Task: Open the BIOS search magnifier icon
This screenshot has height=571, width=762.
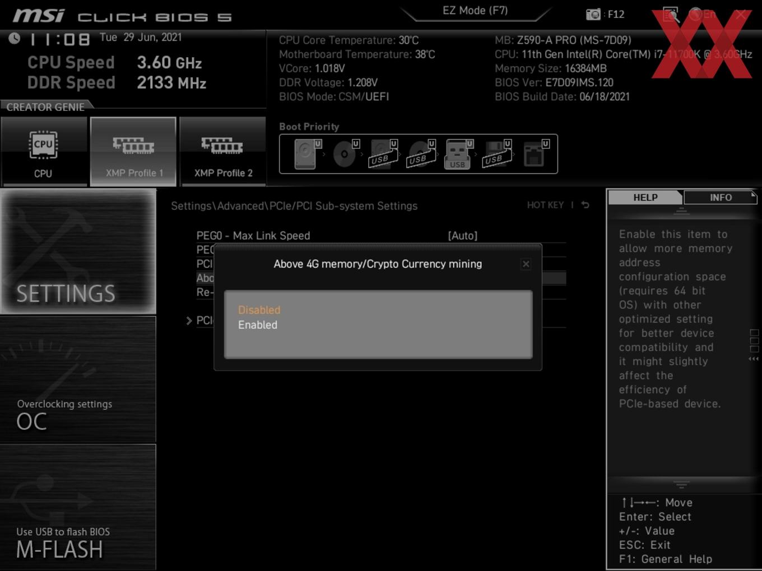Action: 670,15
